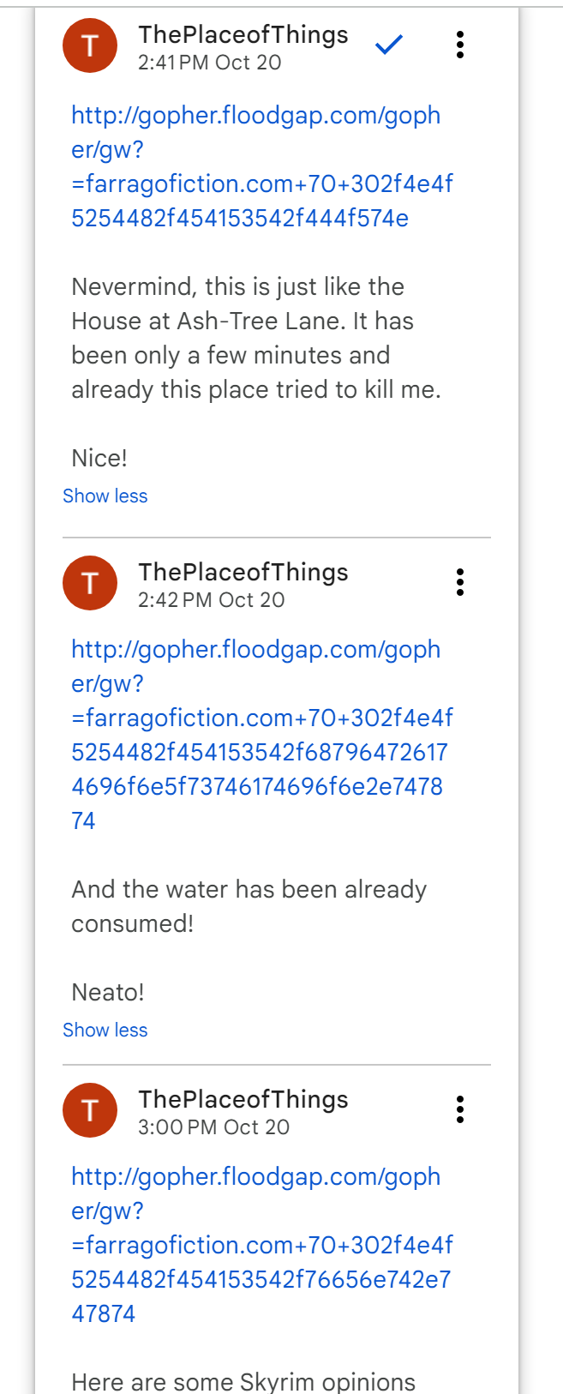Screen dimensions: 563x1394
Task: Collapse the Ash-Tree Lane comment with Show less
Action: point(105,496)
